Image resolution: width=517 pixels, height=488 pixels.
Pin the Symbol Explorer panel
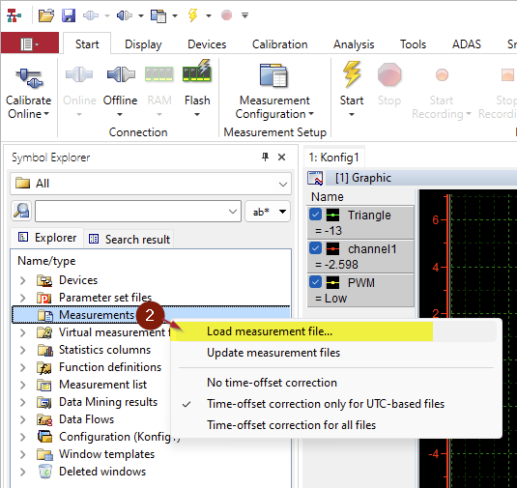pyautogui.click(x=265, y=157)
